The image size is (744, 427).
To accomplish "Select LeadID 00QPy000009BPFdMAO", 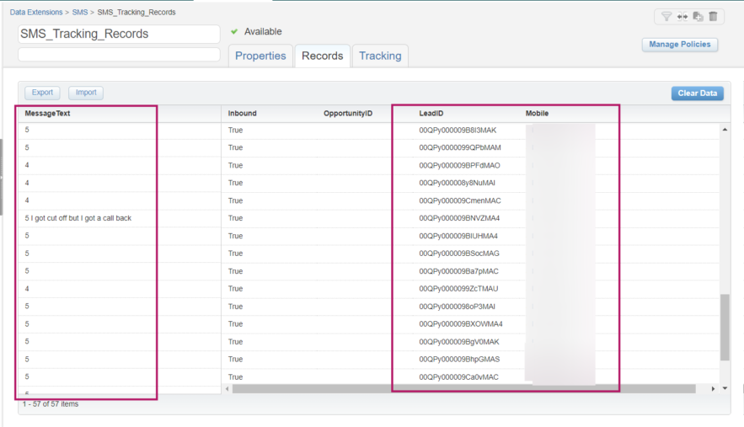I will click(x=459, y=166).
